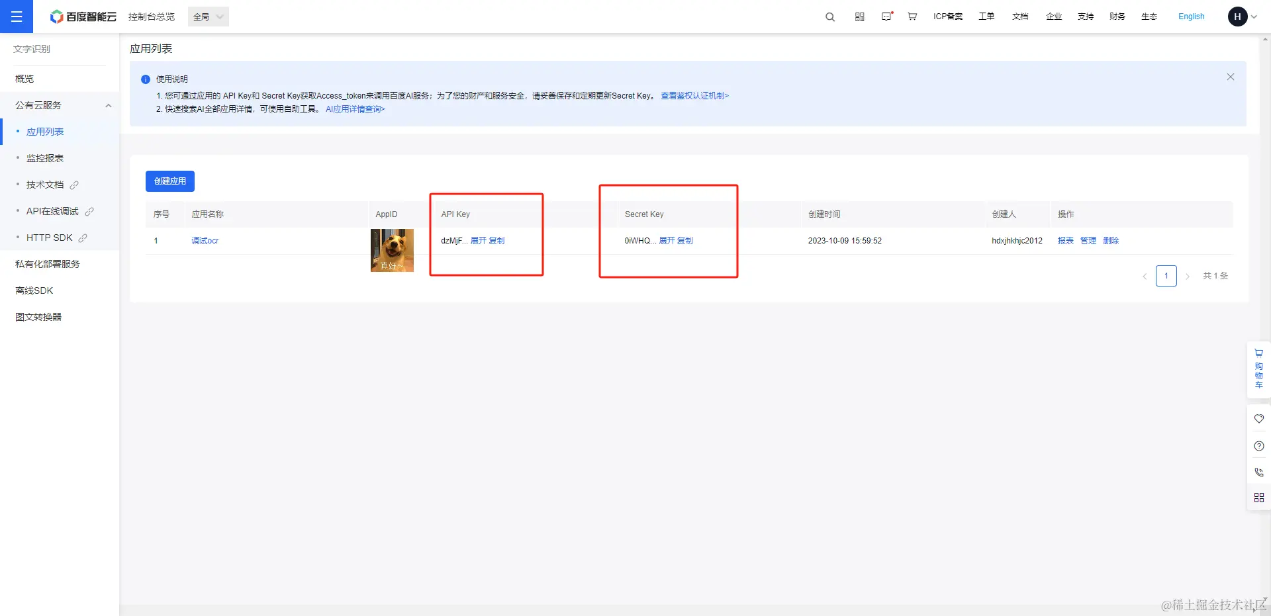Click the heart favorite icon on right

tap(1259, 419)
